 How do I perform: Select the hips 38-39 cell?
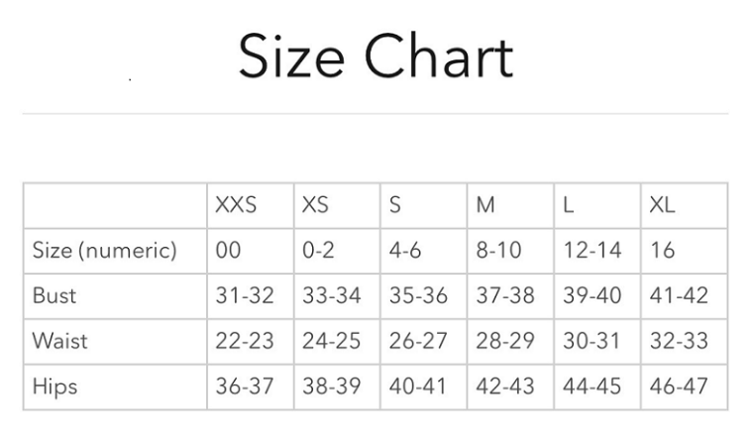331,386
